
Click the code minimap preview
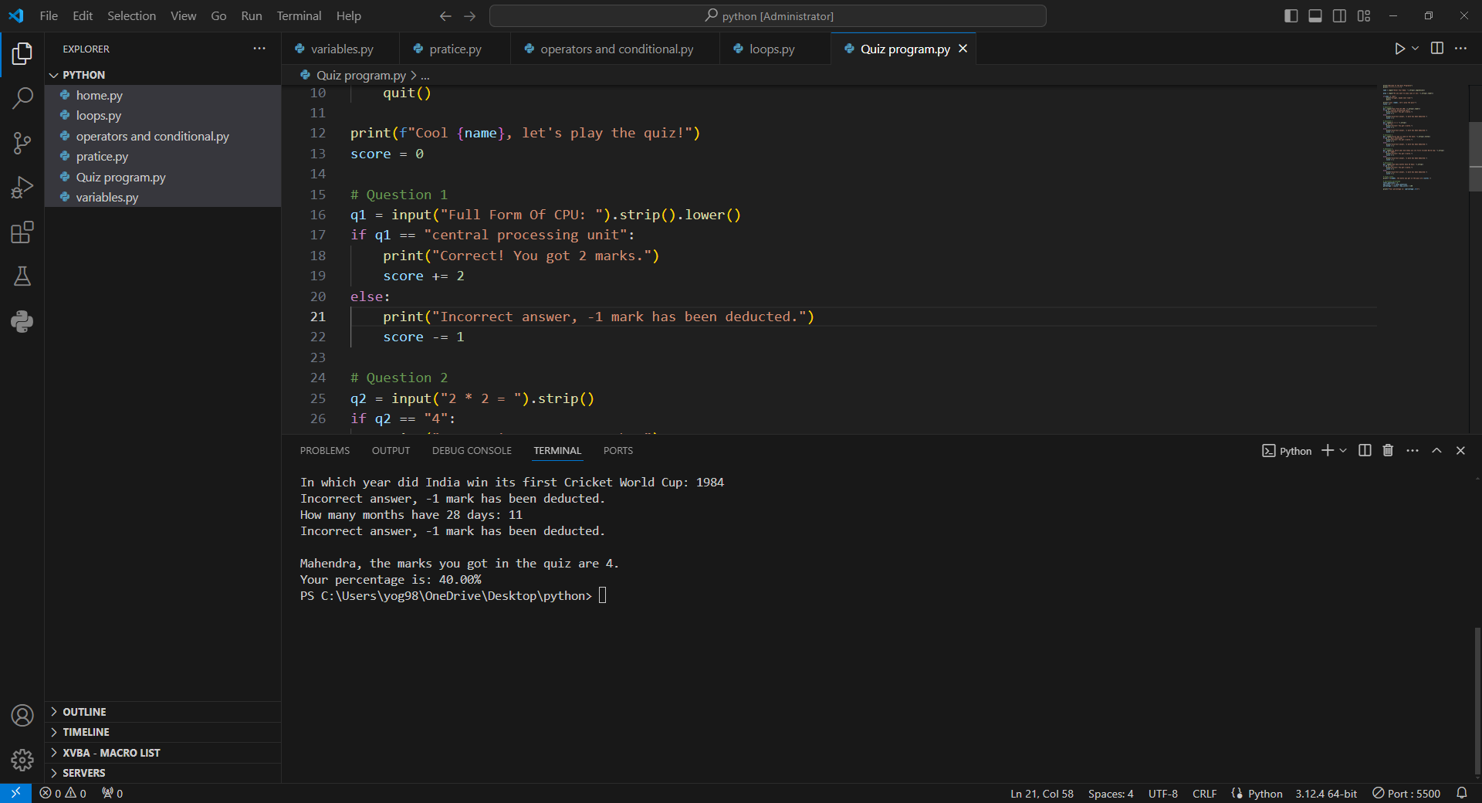1423,137
